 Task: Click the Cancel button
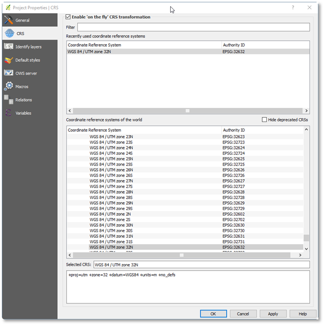point(243,314)
